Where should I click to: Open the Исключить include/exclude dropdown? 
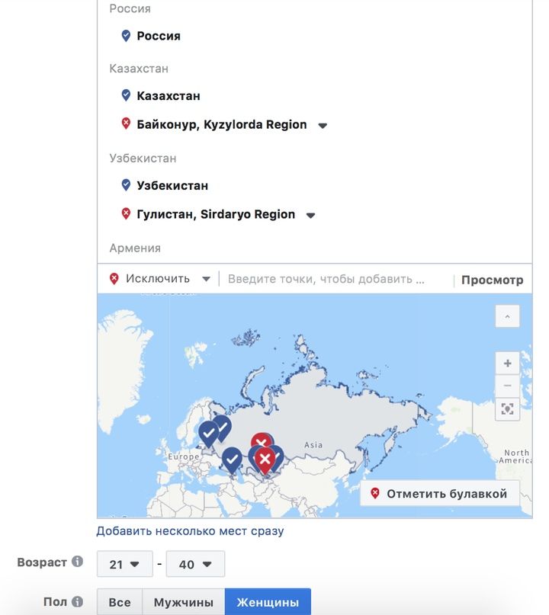[x=159, y=279]
